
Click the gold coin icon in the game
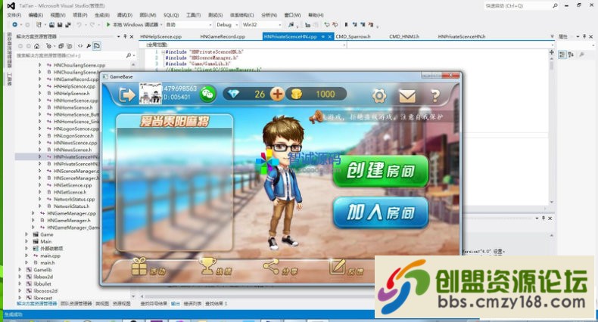pyautogui.click(x=296, y=94)
